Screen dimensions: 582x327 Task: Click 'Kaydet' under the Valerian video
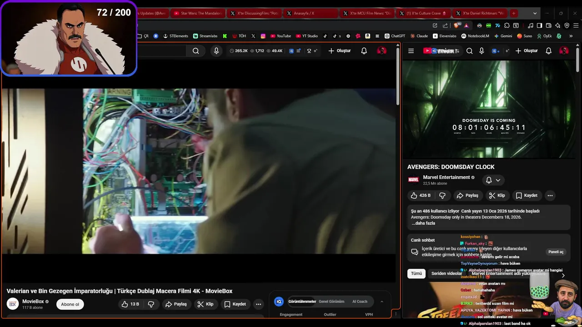pos(235,304)
